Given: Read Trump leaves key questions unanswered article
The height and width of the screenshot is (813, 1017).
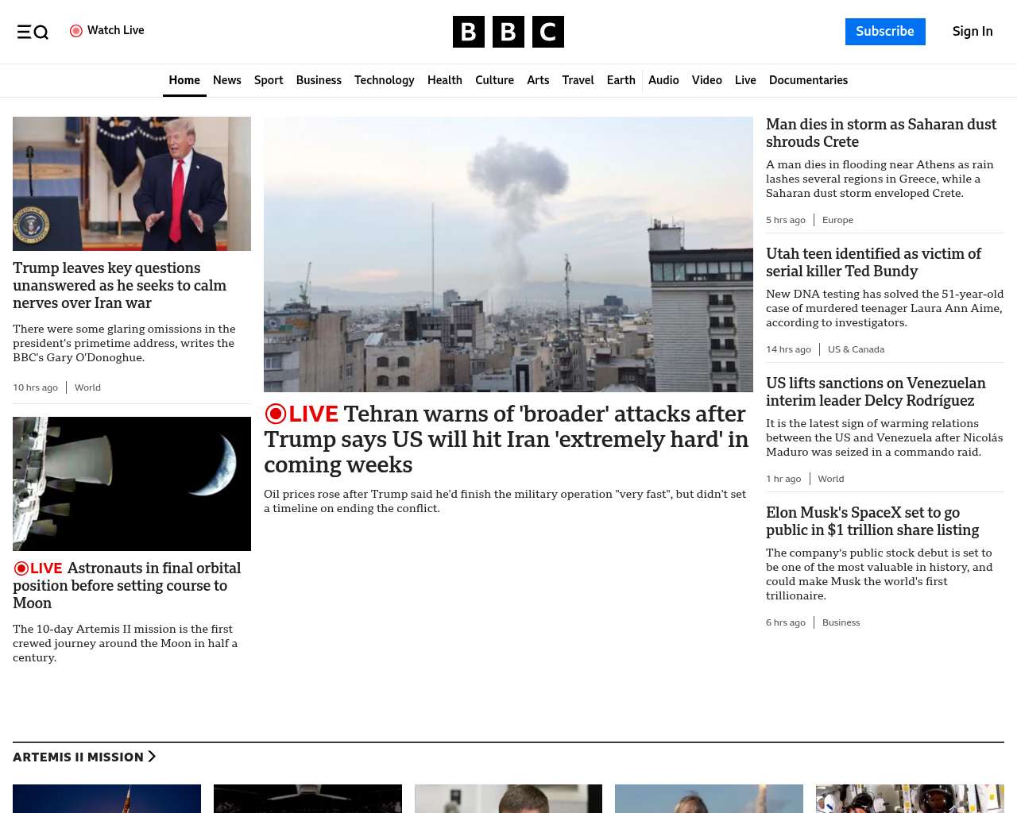Looking at the screenshot, I should pyautogui.click(x=119, y=286).
